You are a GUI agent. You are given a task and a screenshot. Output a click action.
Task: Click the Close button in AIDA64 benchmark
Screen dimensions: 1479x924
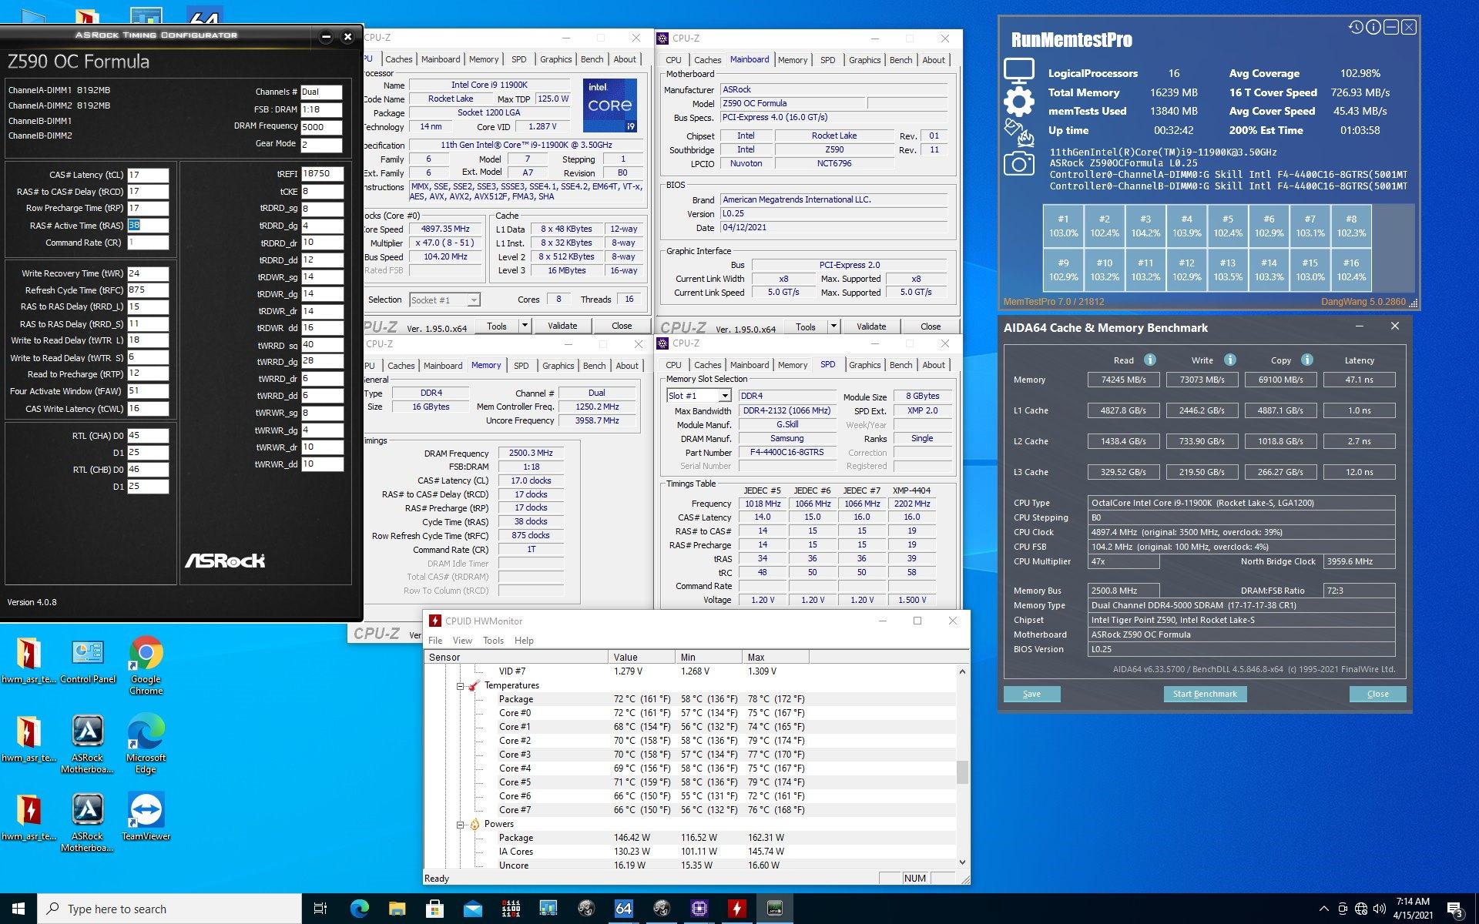pyautogui.click(x=1377, y=694)
